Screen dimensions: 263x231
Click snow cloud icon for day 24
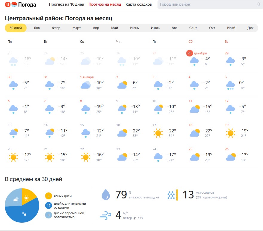[158, 157]
